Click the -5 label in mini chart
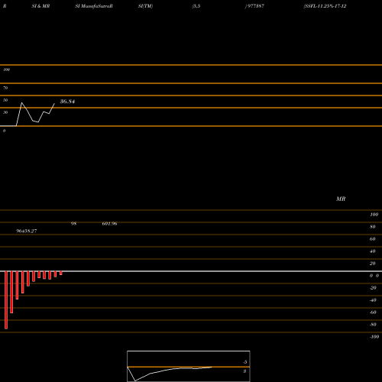The height and width of the screenshot is (382, 382). point(245,362)
